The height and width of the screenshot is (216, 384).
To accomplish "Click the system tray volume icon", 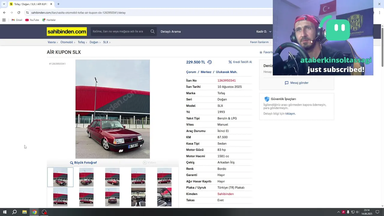I will tap(357, 212).
